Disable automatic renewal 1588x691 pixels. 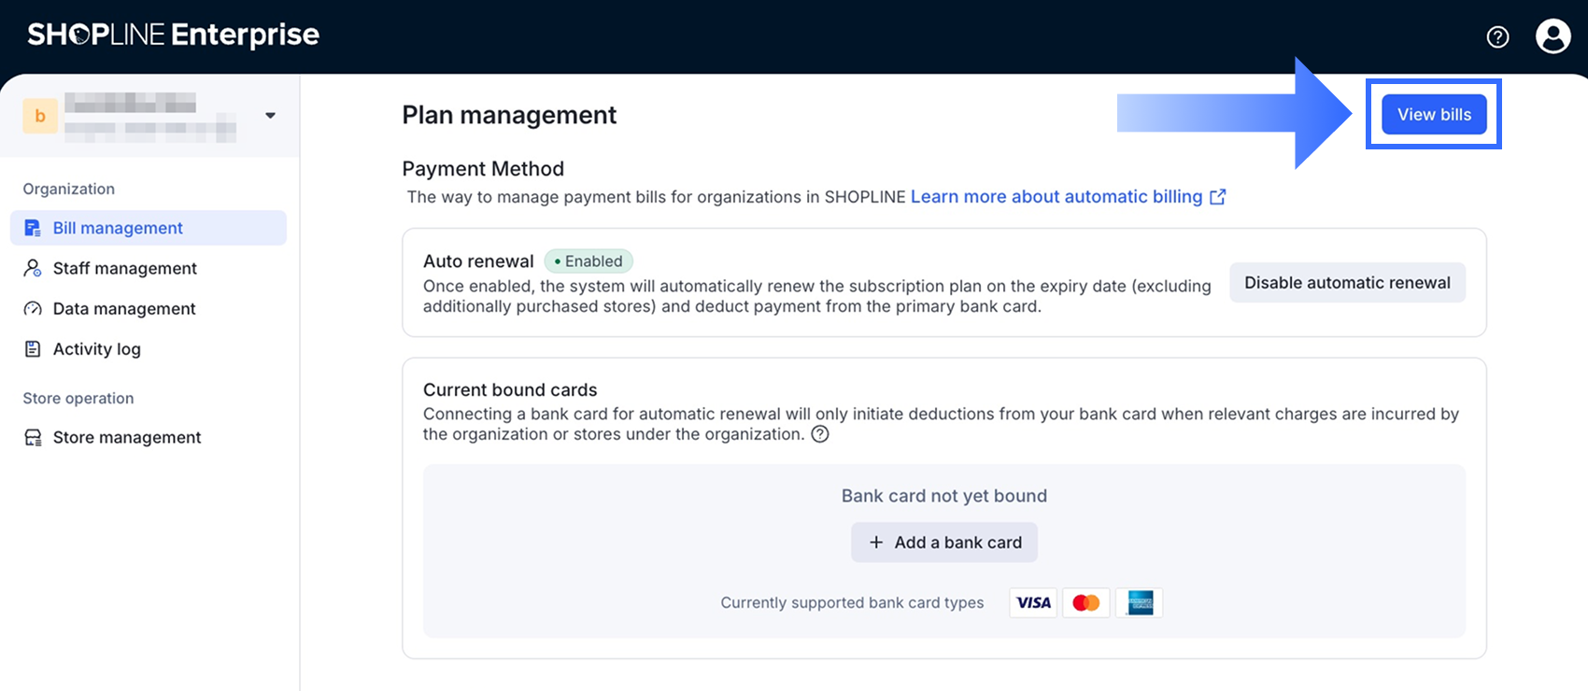click(x=1347, y=283)
